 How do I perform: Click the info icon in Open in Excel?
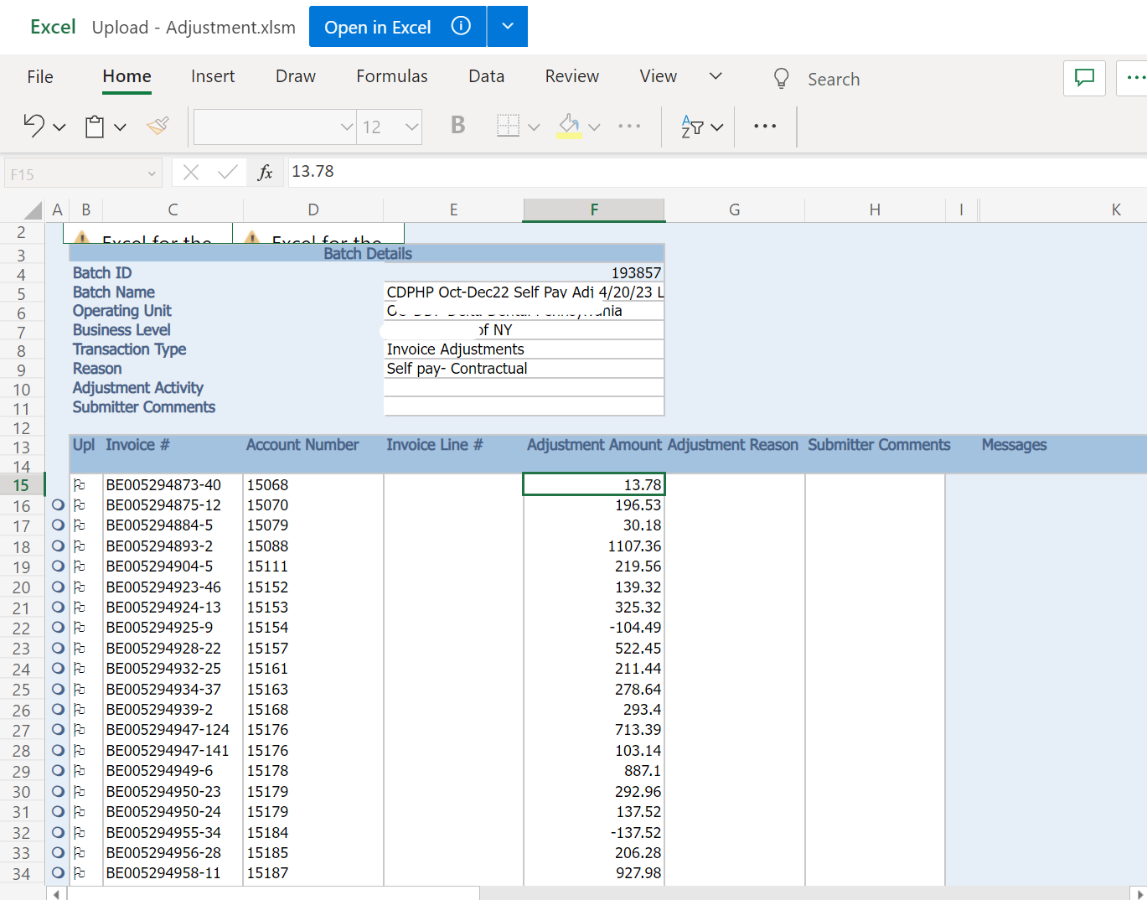[461, 26]
